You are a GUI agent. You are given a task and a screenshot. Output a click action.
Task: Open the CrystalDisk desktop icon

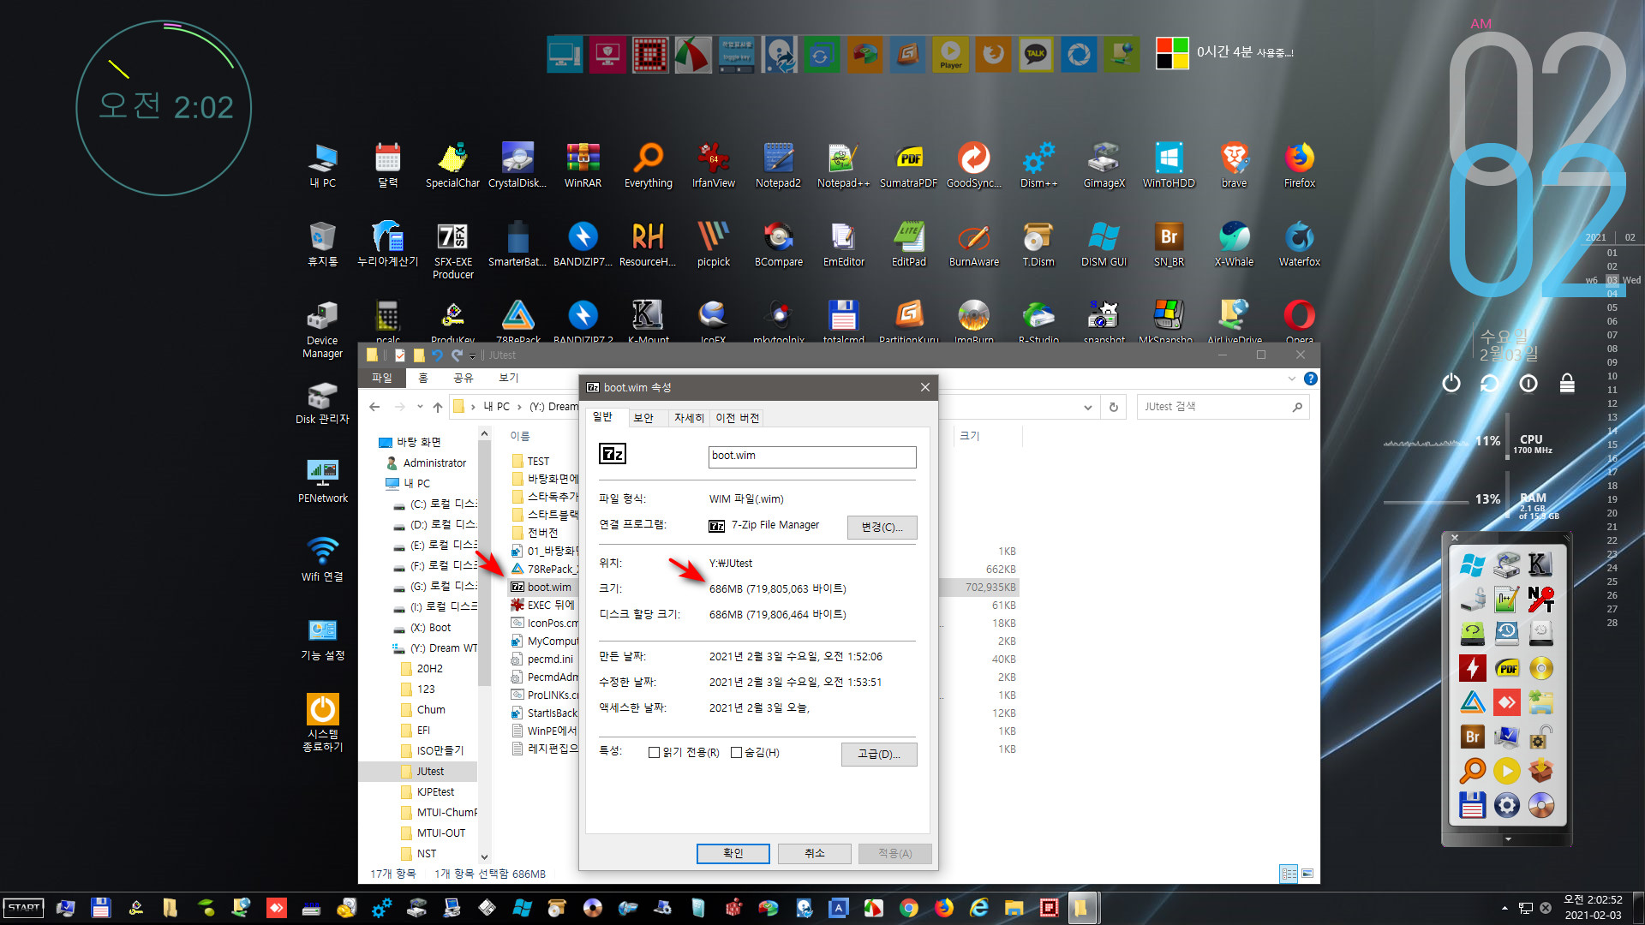517,165
